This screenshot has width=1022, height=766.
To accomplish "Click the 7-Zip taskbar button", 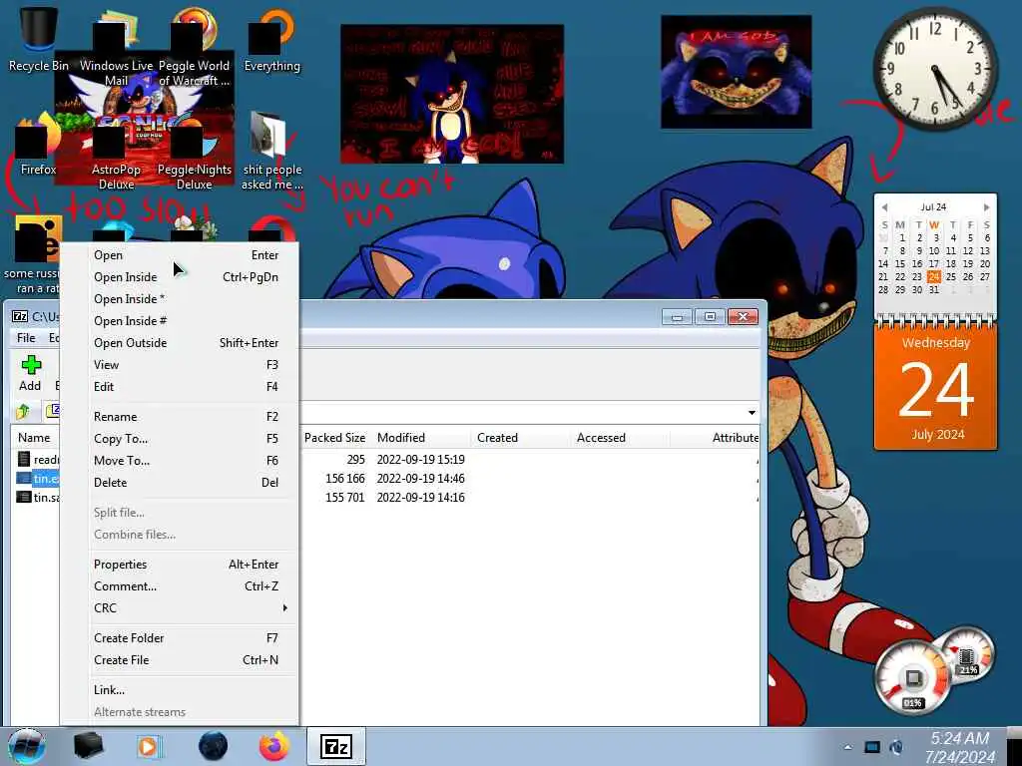I will coord(336,746).
